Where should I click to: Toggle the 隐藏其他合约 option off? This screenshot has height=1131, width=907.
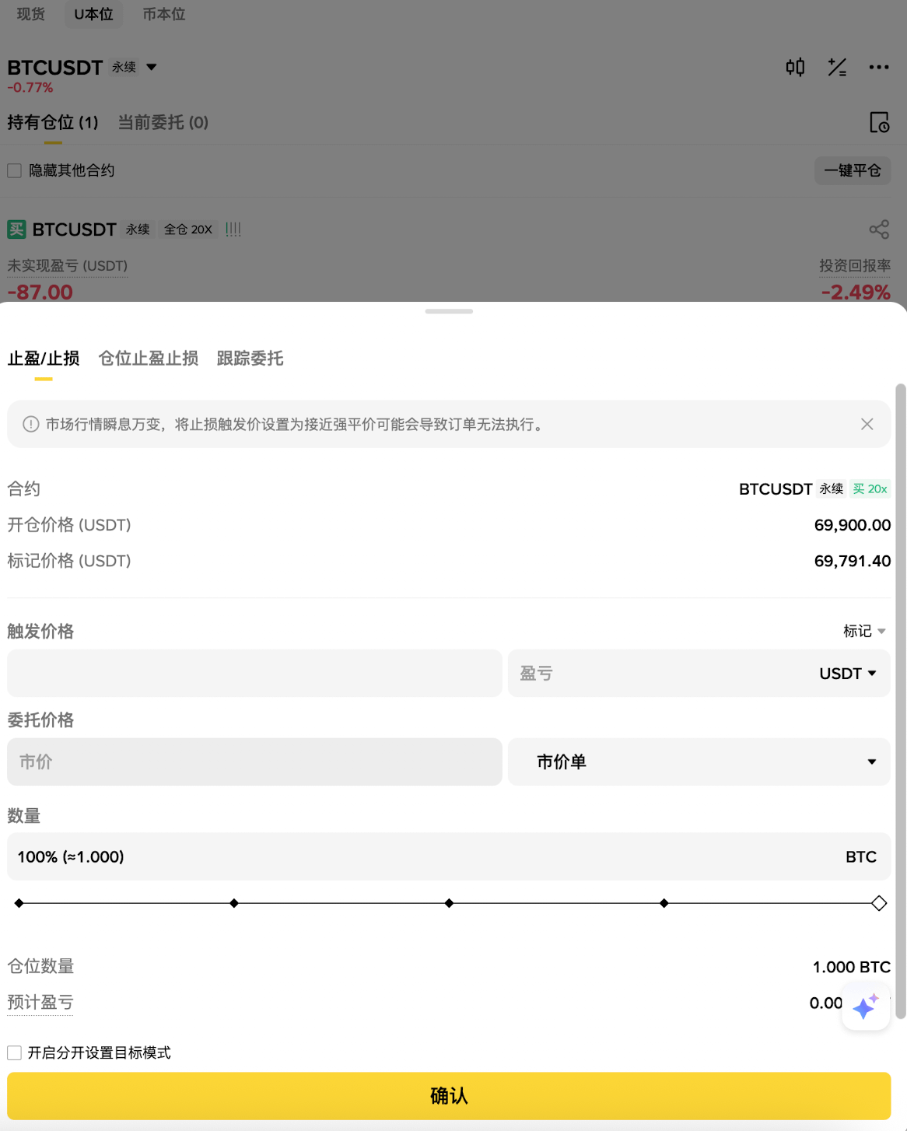[x=14, y=170]
